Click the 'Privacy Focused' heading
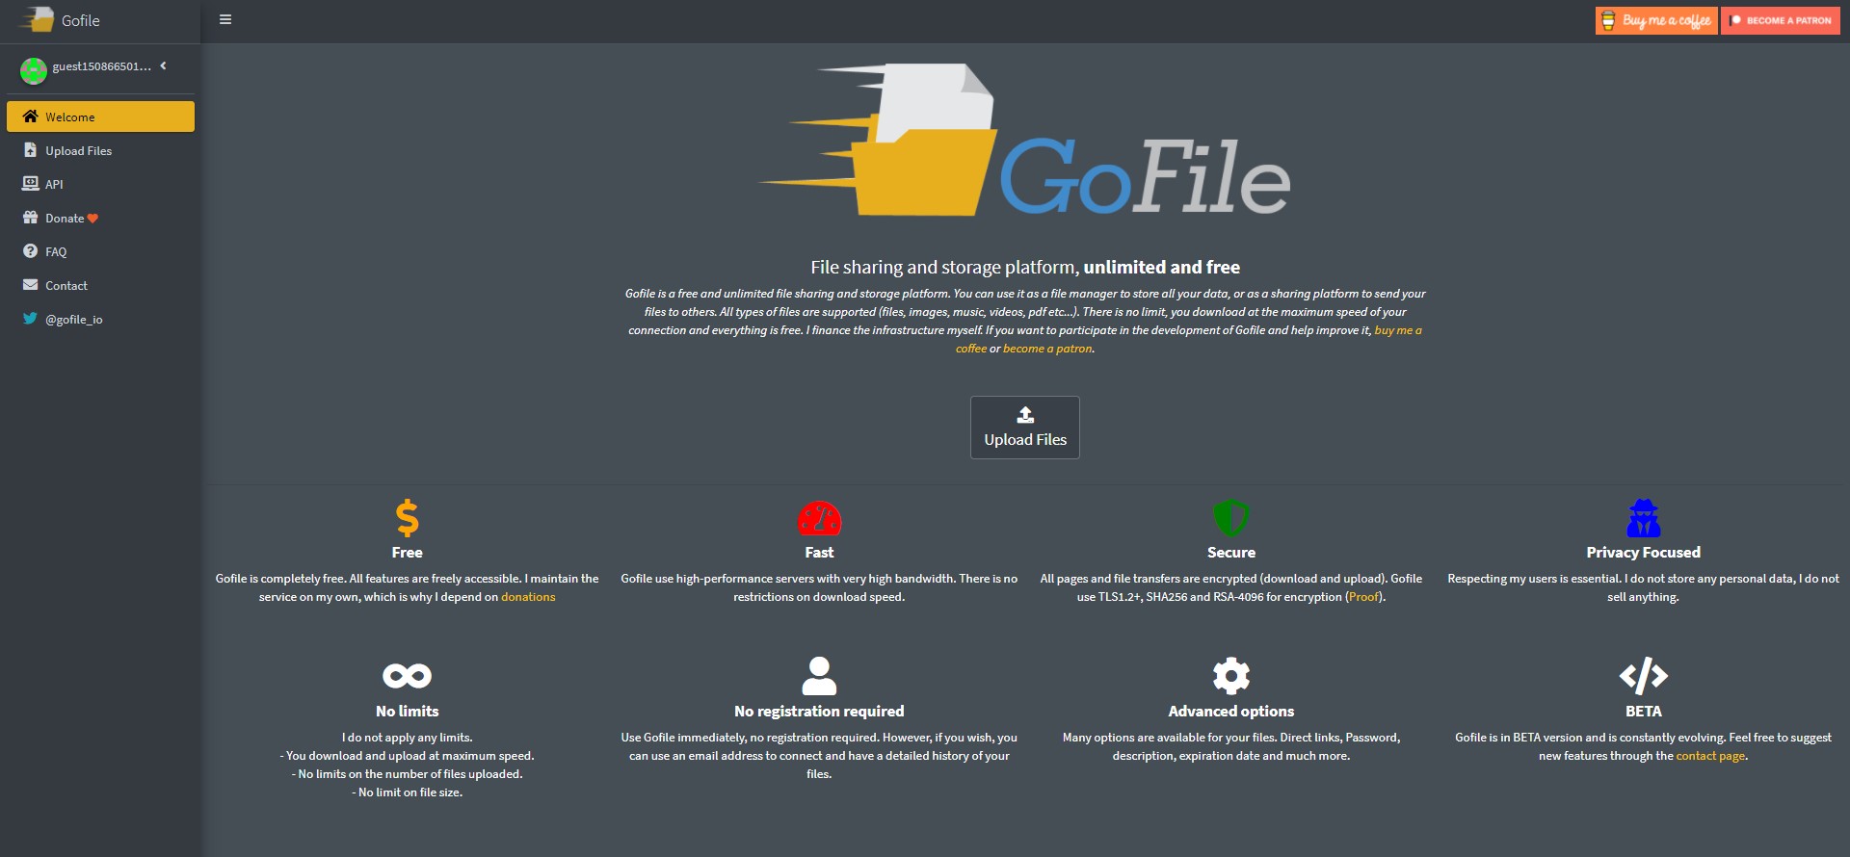Screen dimensions: 1850x857 point(1644,553)
